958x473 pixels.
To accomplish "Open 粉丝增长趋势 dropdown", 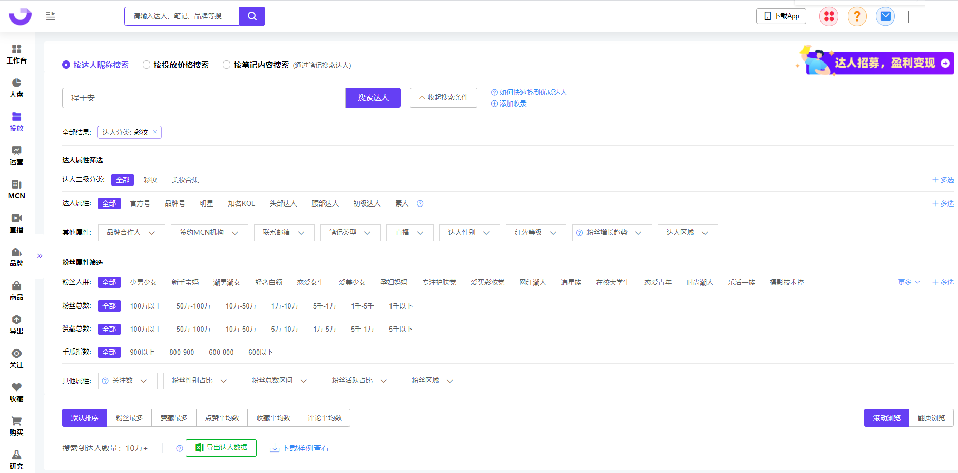I will coord(612,233).
